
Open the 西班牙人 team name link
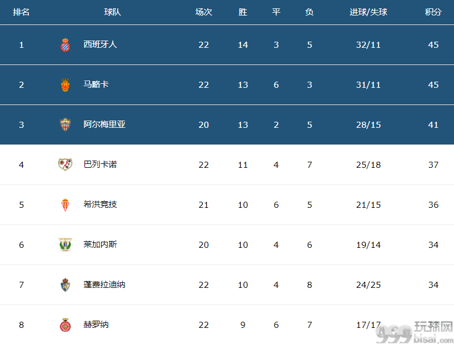coord(100,44)
